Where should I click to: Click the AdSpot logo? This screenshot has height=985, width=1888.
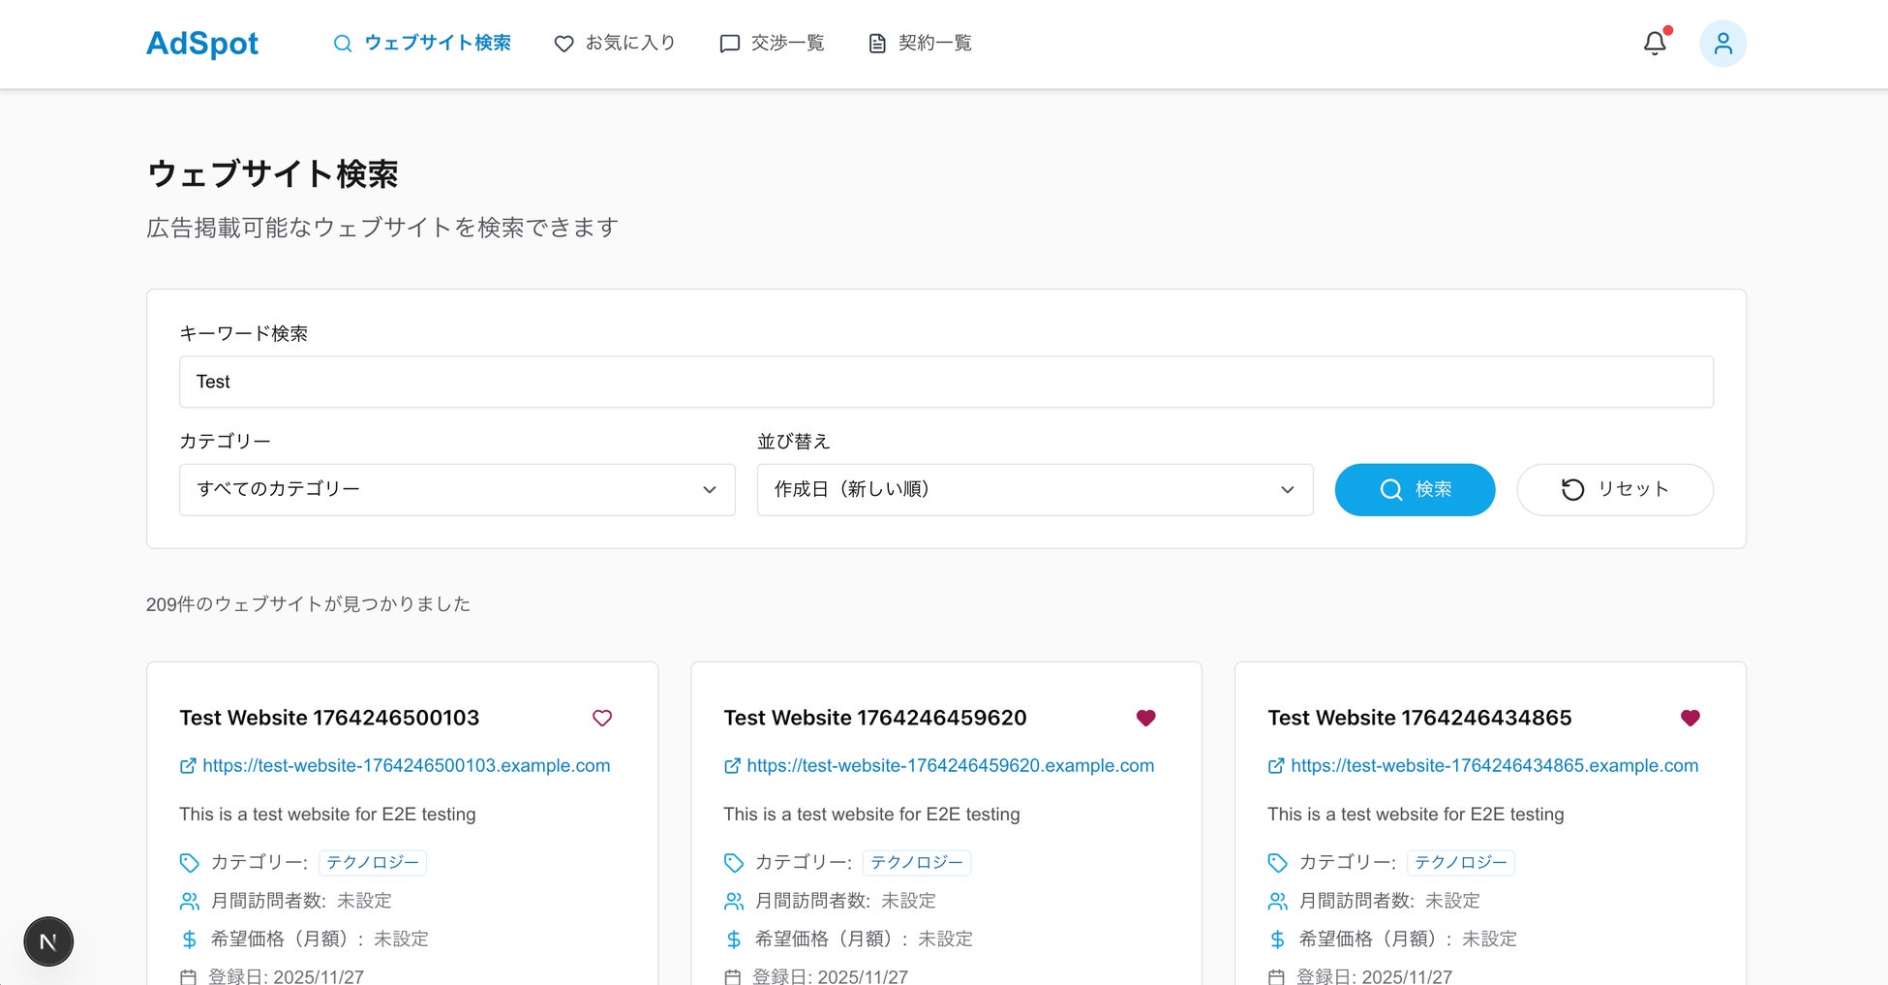click(x=201, y=44)
